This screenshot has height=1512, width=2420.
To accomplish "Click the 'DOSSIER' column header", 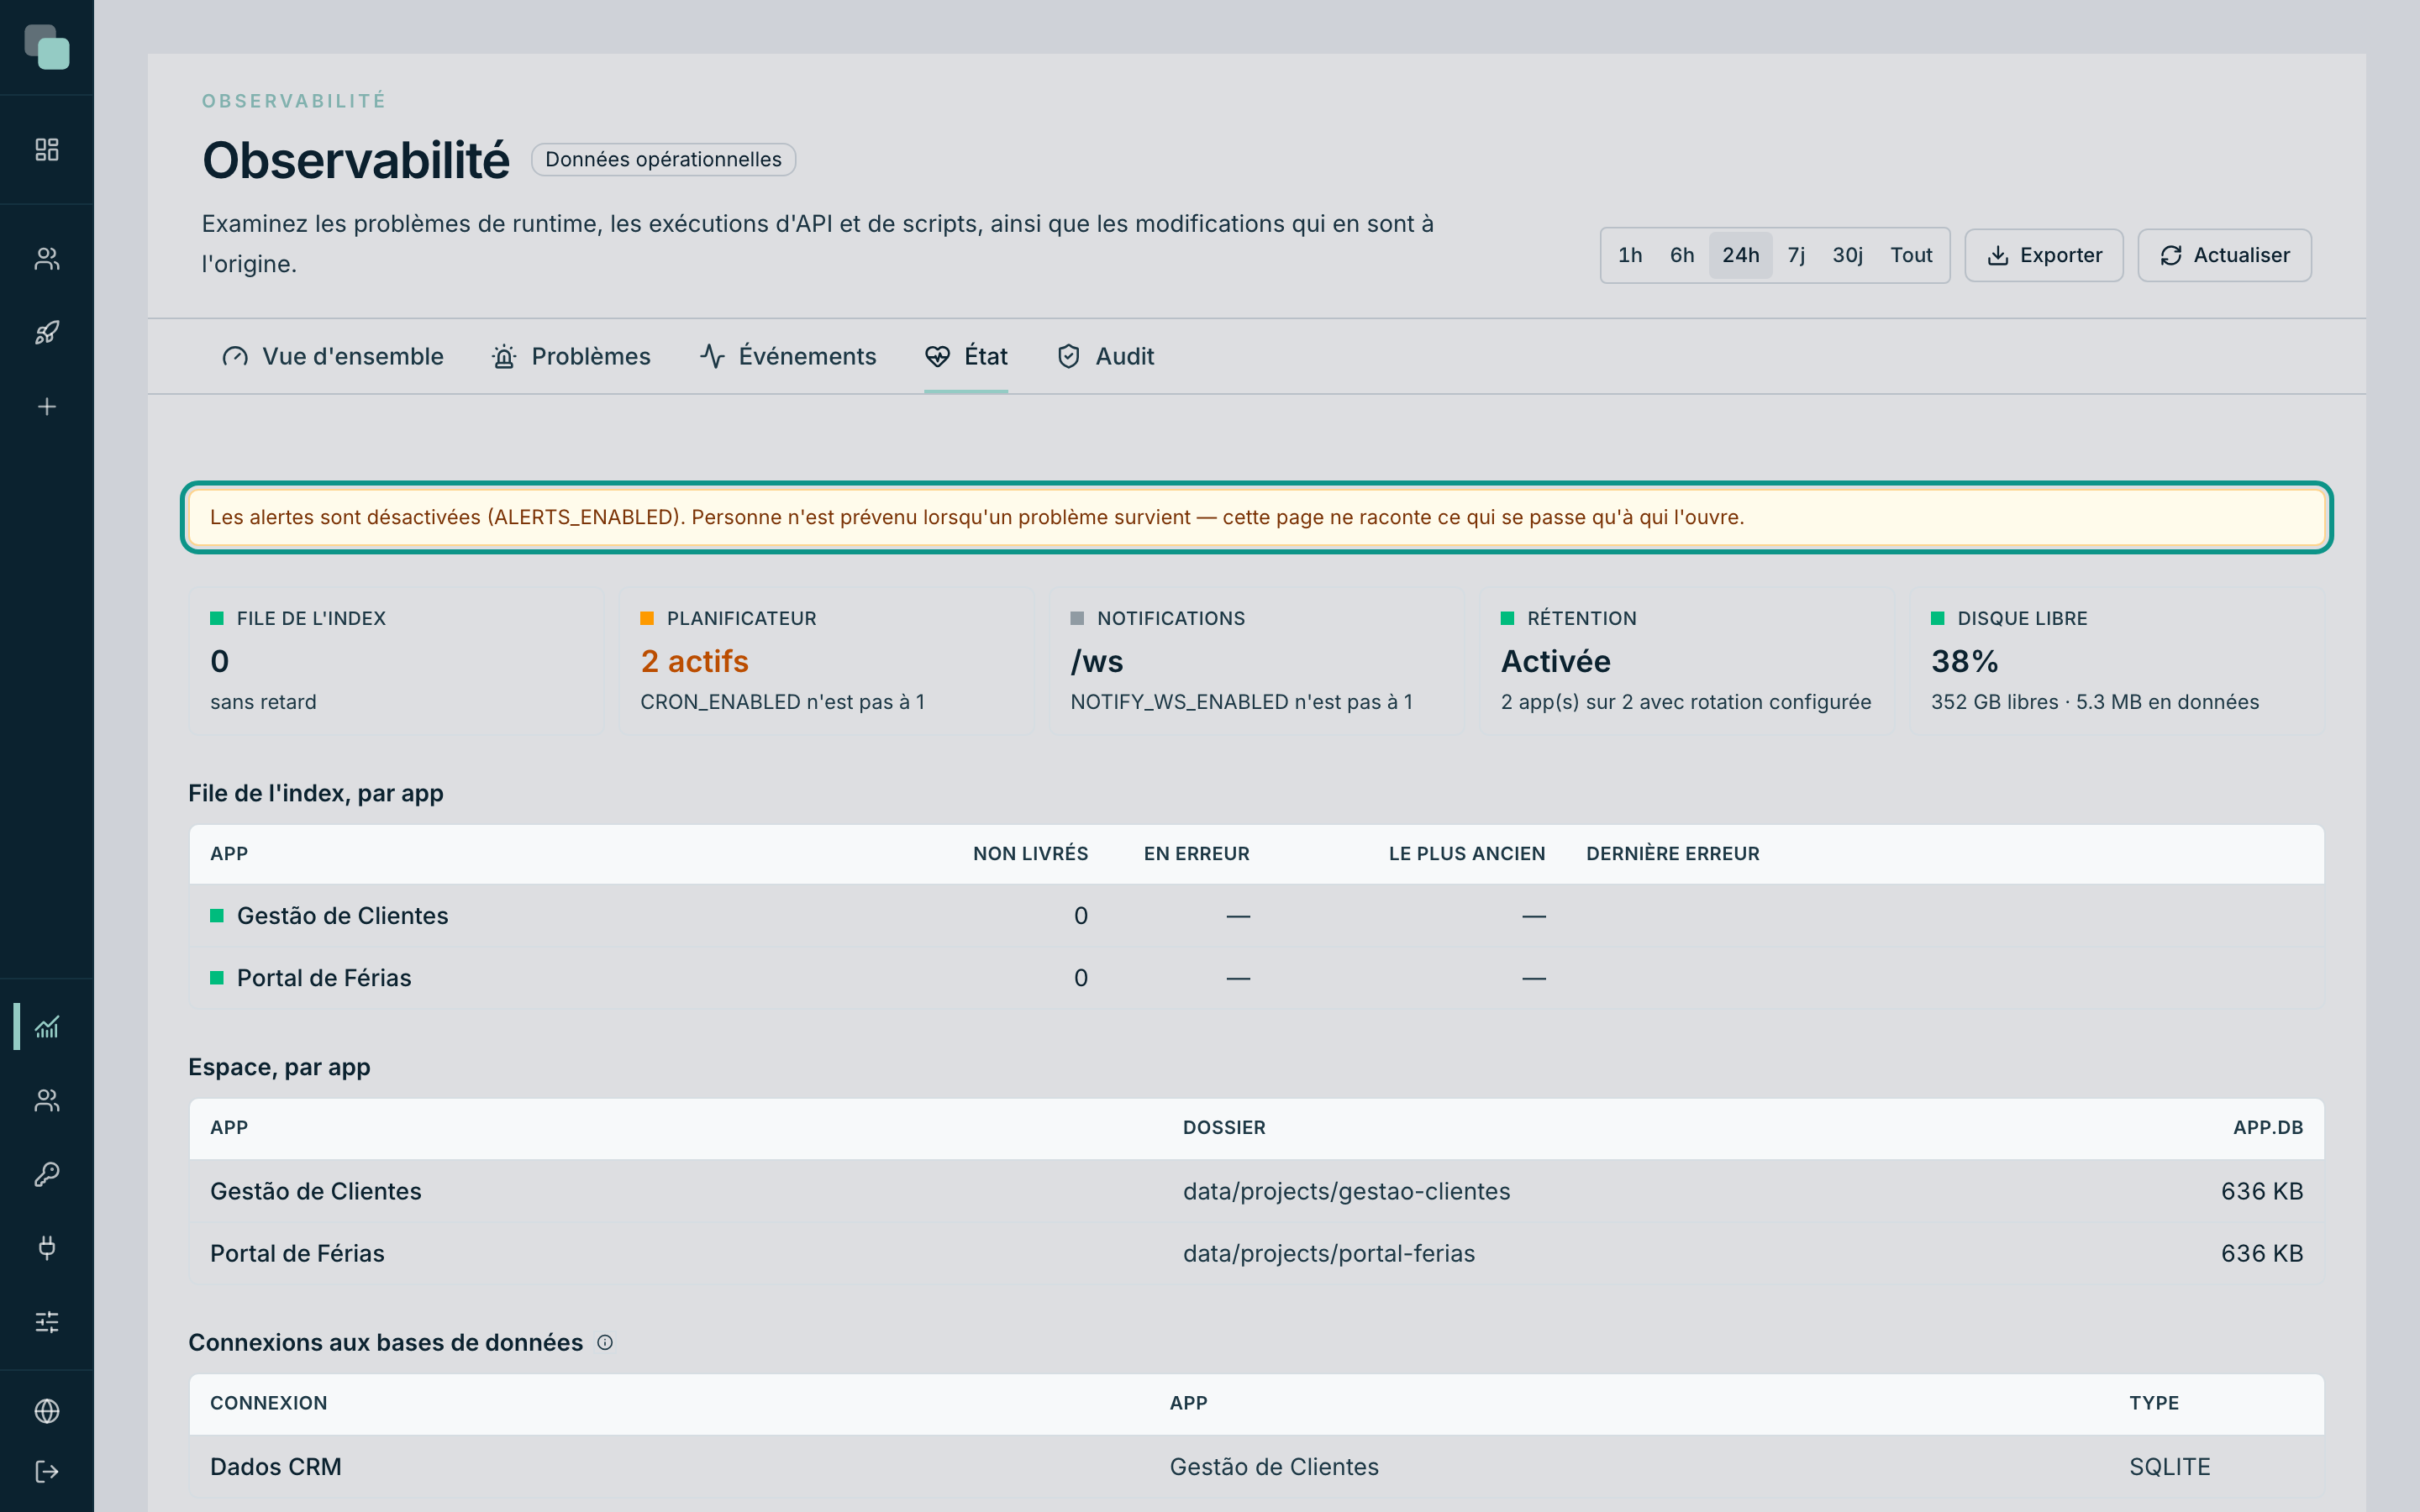I will (x=1224, y=1128).
